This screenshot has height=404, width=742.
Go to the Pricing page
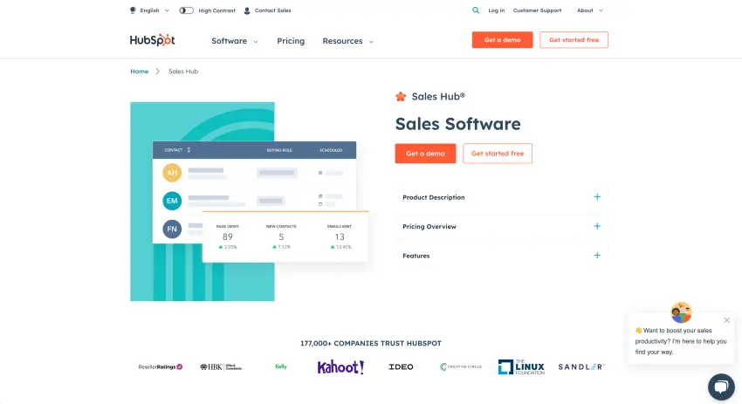pyautogui.click(x=291, y=41)
